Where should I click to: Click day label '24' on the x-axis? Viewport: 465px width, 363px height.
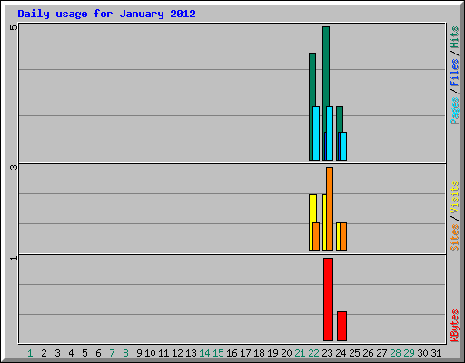click(341, 353)
